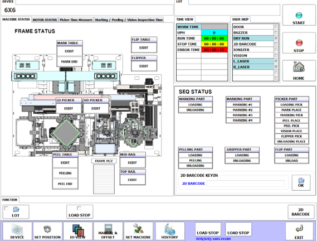Switch to the MOTOR STATUS tab
This screenshot has height=241, width=317.
[x=45, y=20]
